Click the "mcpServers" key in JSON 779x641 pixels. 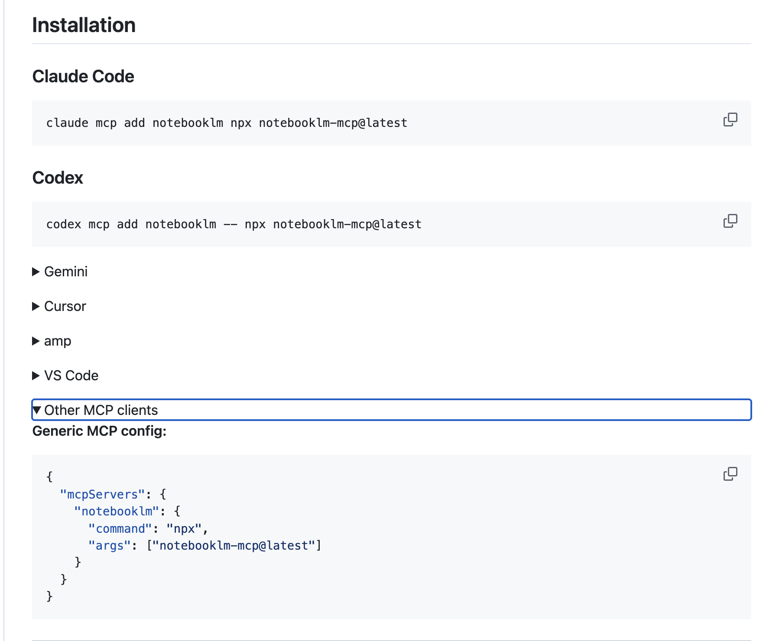point(103,494)
